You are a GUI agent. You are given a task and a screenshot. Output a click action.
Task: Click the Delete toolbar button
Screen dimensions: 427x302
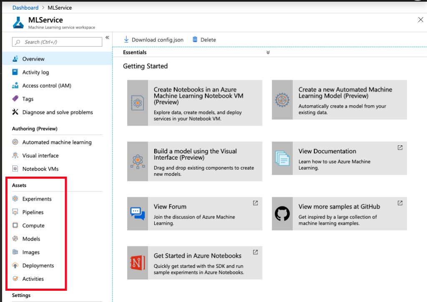[x=204, y=40]
